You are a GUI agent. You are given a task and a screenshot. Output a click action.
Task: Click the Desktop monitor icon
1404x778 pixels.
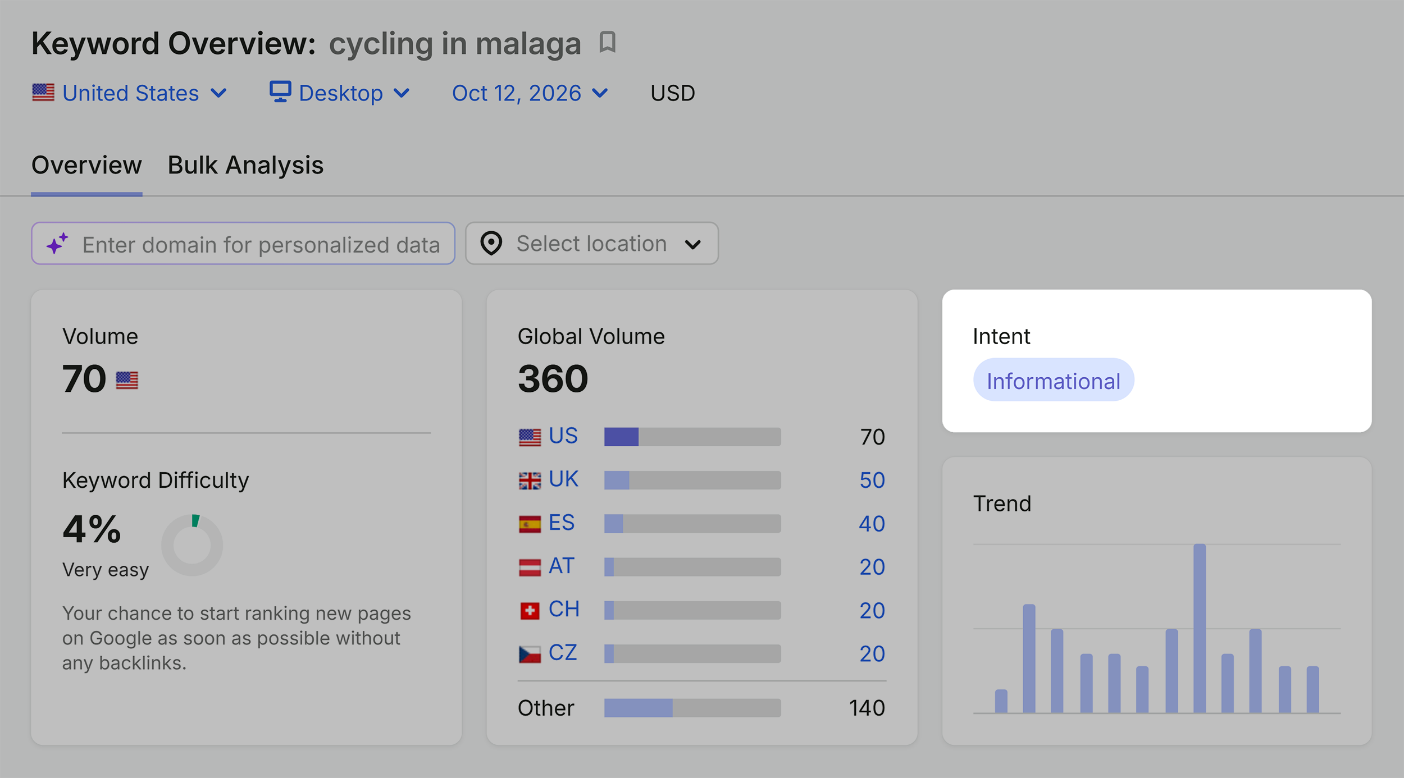click(x=280, y=91)
